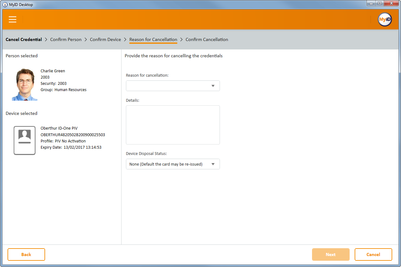The height and width of the screenshot is (267, 401).
Task: Click the MyID Desktop title bar icon
Action: coord(5,5)
